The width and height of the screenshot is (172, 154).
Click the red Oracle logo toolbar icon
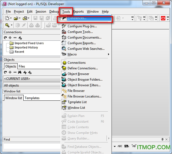[163, 18]
